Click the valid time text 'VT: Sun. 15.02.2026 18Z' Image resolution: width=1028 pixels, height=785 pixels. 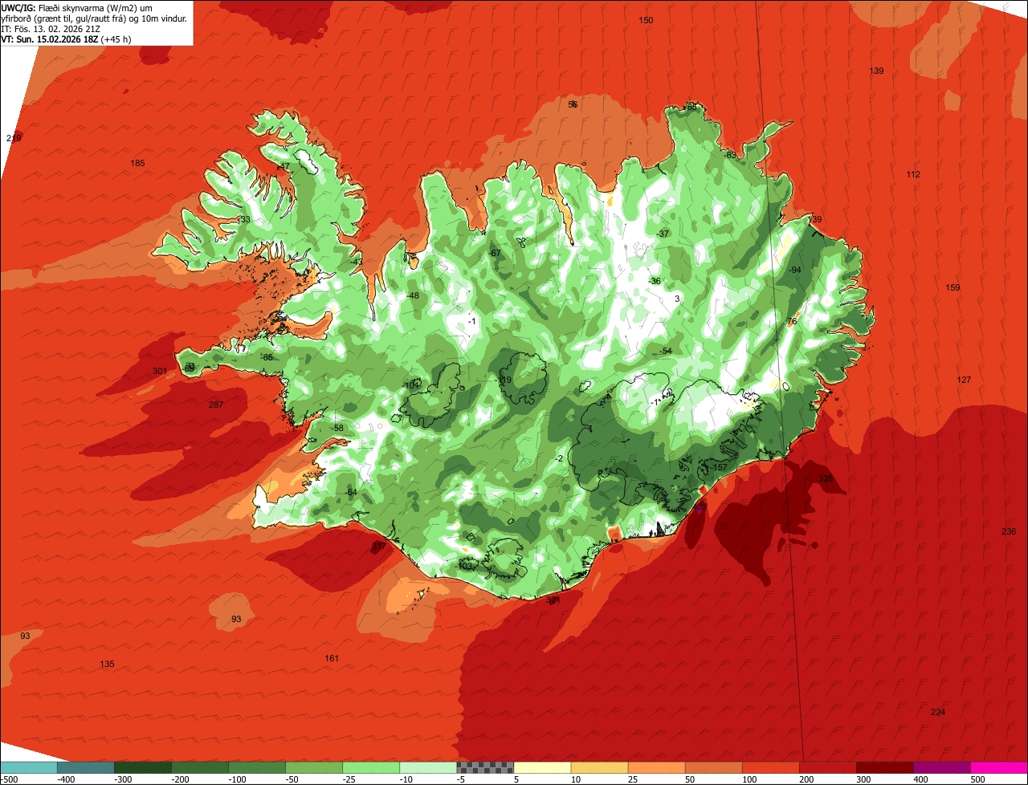[x=50, y=39]
